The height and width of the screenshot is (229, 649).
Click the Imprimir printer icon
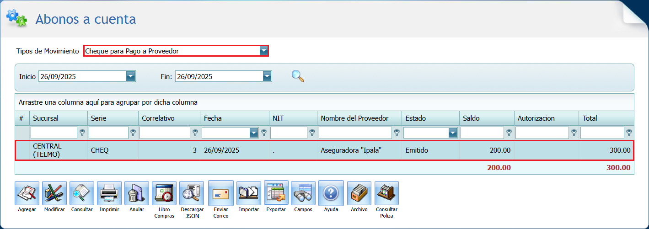[x=109, y=193]
